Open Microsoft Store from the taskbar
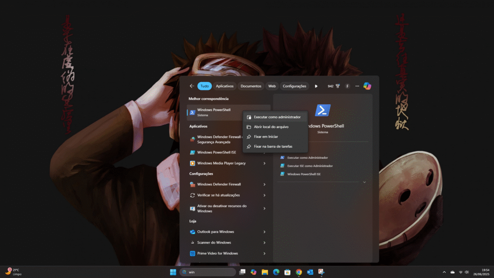 (288, 272)
